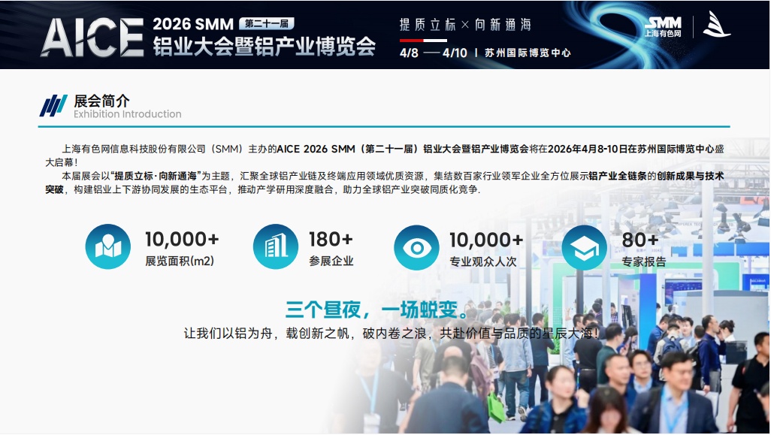The image size is (771, 435).
Task: Click the 10,000+ figure above 展览面积(m2)
Action: pos(182,240)
